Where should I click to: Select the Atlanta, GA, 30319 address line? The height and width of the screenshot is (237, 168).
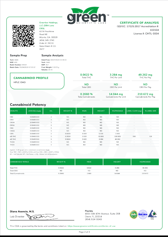(48, 37)
